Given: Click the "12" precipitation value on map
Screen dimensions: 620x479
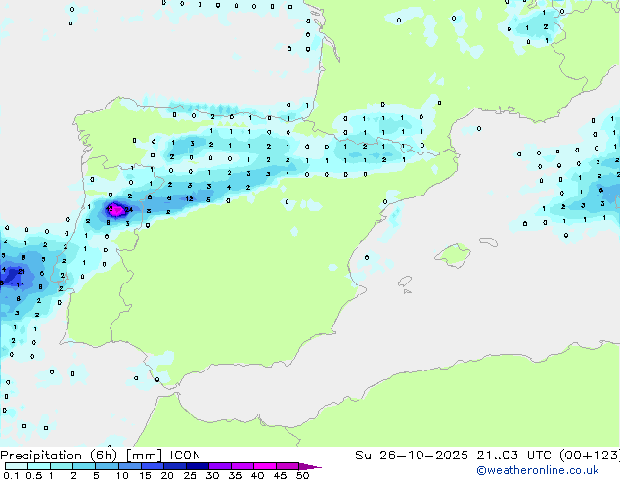Looking at the screenshot, I should [x=189, y=198].
